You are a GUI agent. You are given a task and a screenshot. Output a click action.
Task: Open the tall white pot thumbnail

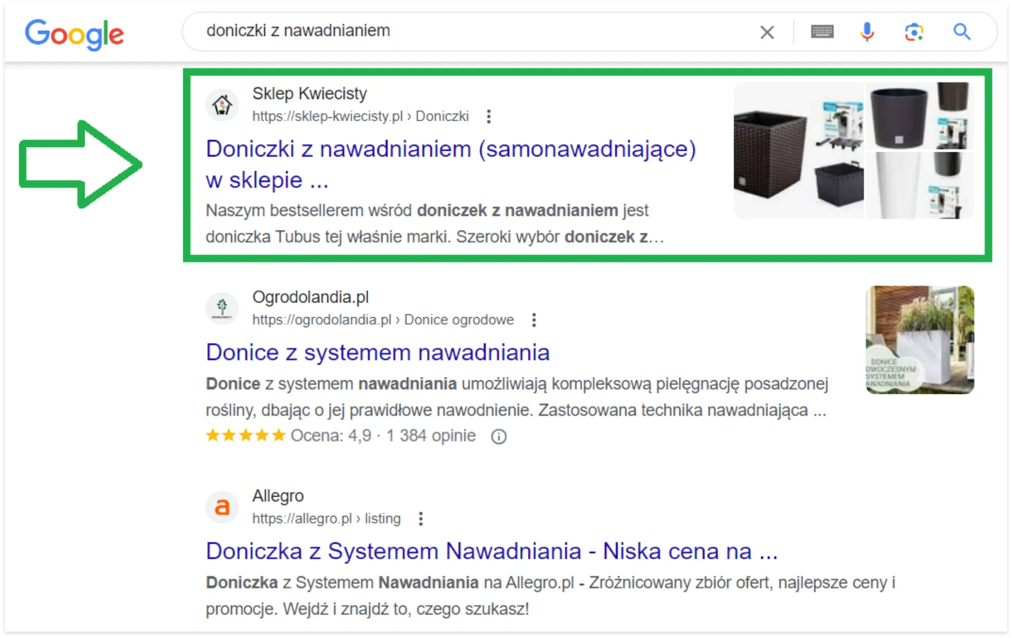pyautogui.click(x=920, y=185)
